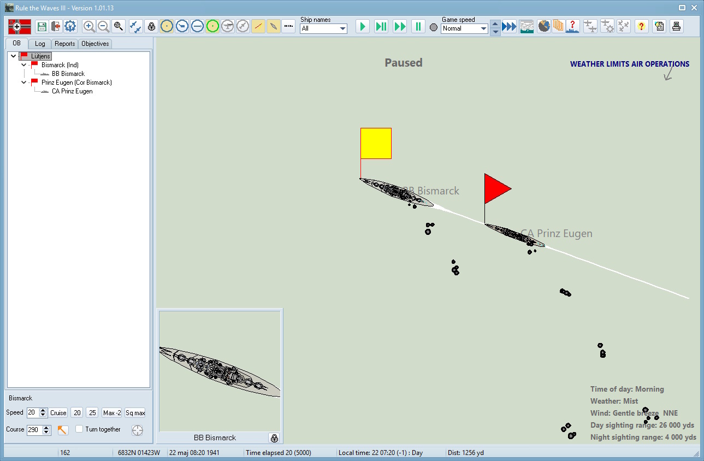This screenshot has width=704, height=461.
Task: Toggle the lock icon beside BB Bismarck label
Action: (x=274, y=438)
